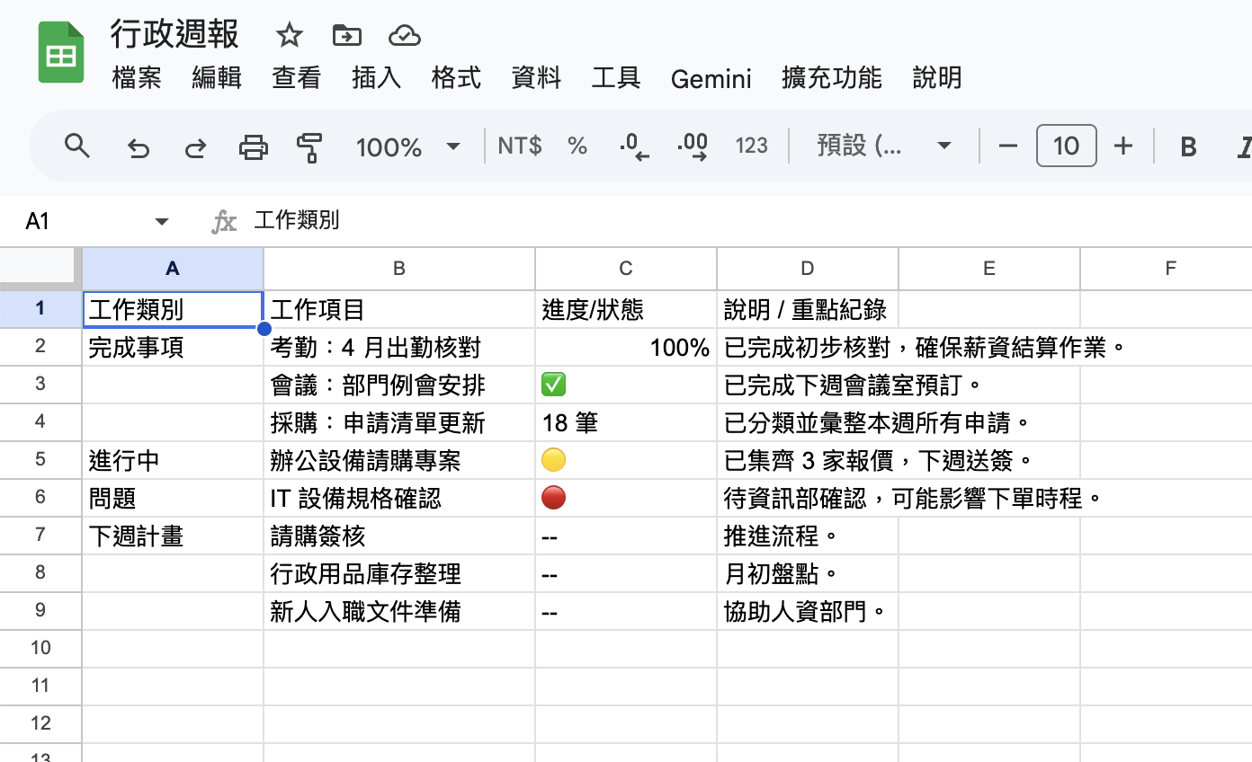Toggle bold formatting
The height and width of the screenshot is (762, 1252).
(1188, 146)
